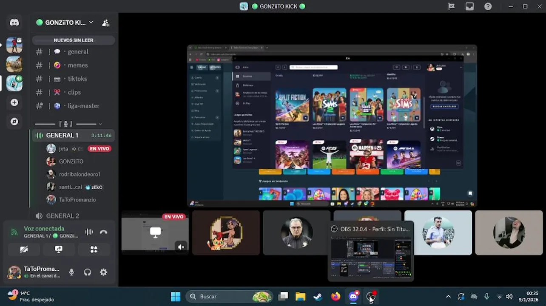
Task: Open the clips text channel
Action: tap(73, 93)
